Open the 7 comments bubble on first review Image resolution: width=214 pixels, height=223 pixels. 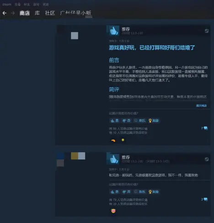[204, 128]
